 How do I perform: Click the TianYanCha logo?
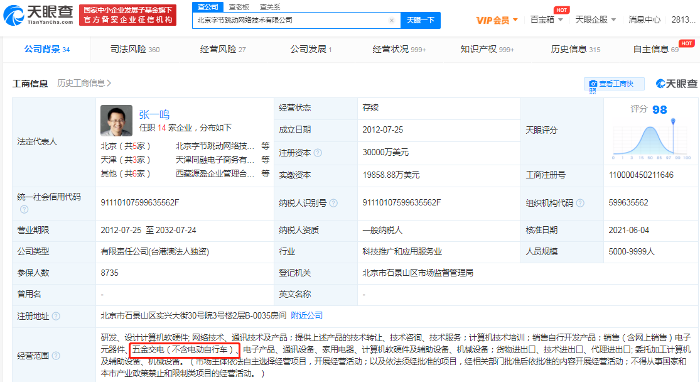[38, 14]
